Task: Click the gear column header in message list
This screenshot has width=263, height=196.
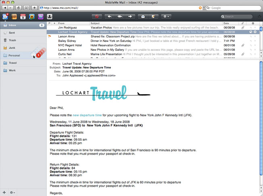Action: [x=253, y=23]
